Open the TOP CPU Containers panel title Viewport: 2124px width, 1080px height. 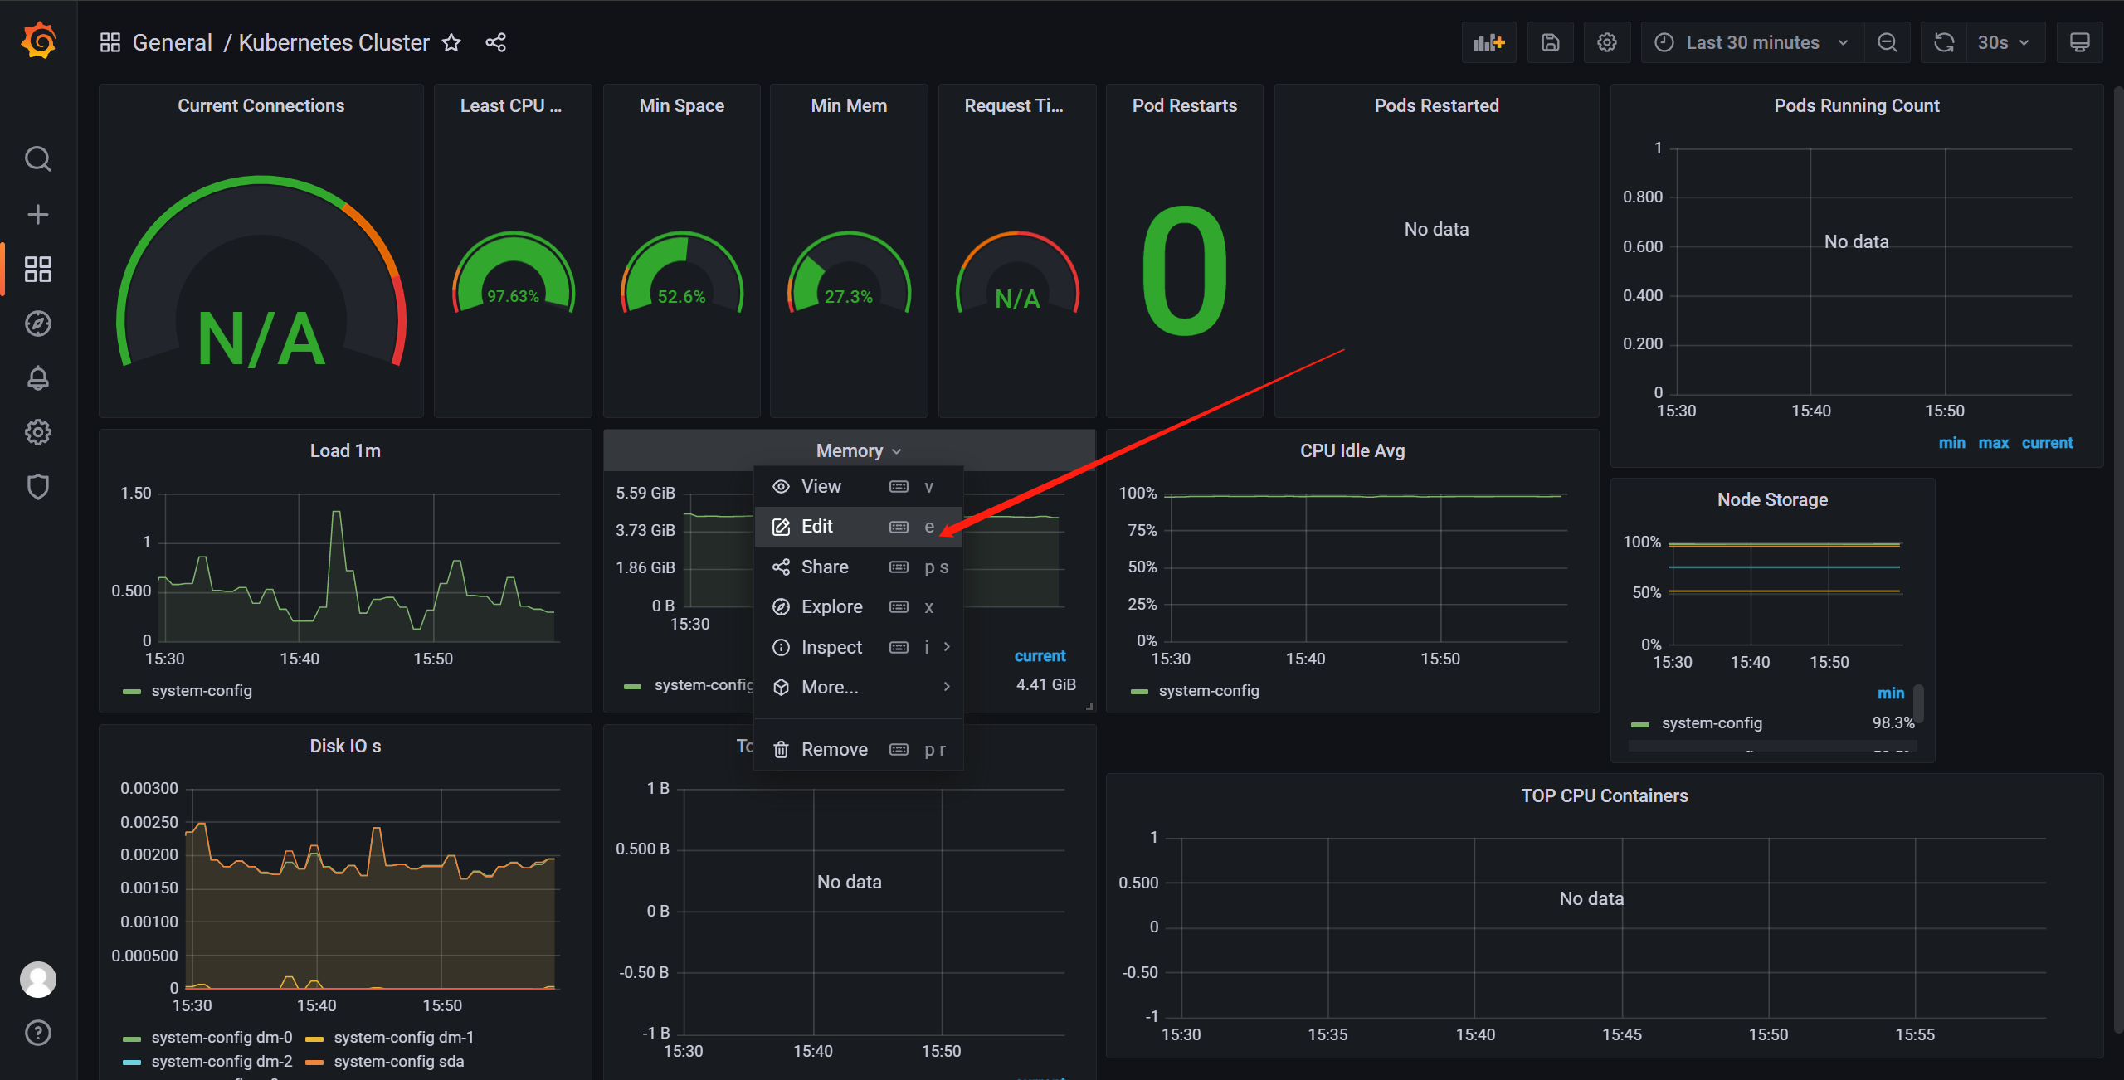(x=1605, y=795)
